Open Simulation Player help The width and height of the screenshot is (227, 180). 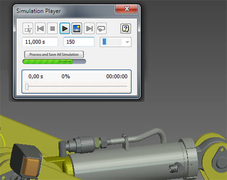pyautogui.click(x=126, y=28)
